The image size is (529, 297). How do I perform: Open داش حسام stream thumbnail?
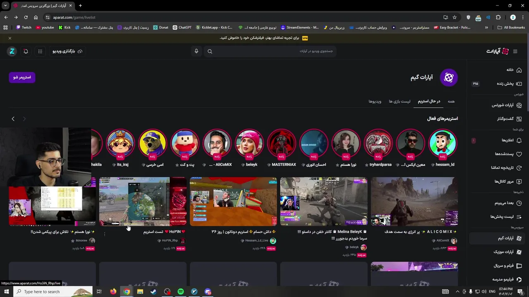[233, 202]
